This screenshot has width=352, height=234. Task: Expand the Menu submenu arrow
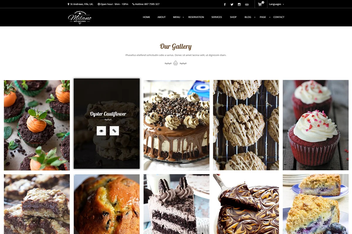coord(183,17)
